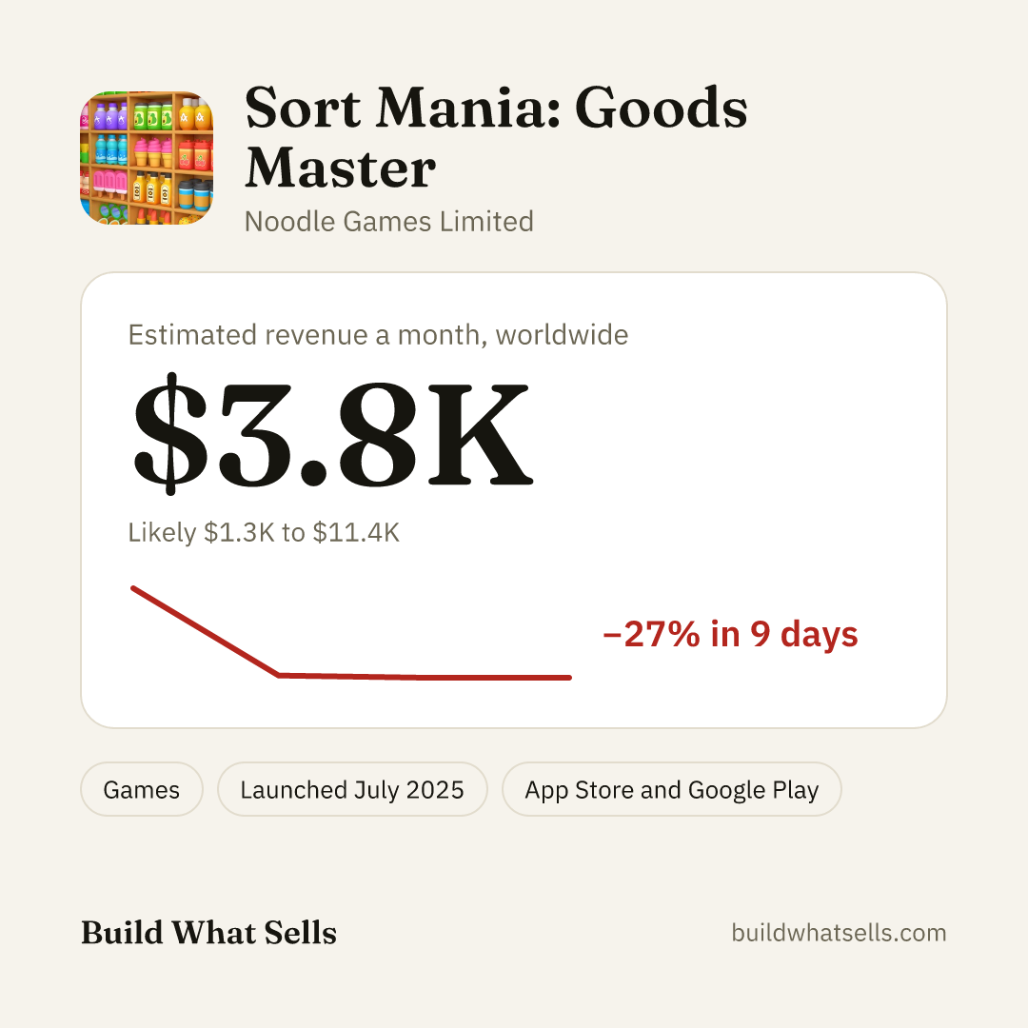The height and width of the screenshot is (1028, 1028).
Task: Click the end point of the trend line
Action: [x=568, y=678]
